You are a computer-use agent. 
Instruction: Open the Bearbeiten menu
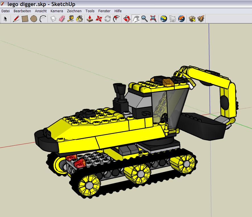click(22, 11)
